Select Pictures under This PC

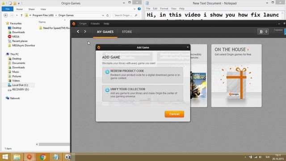(17, 76)
